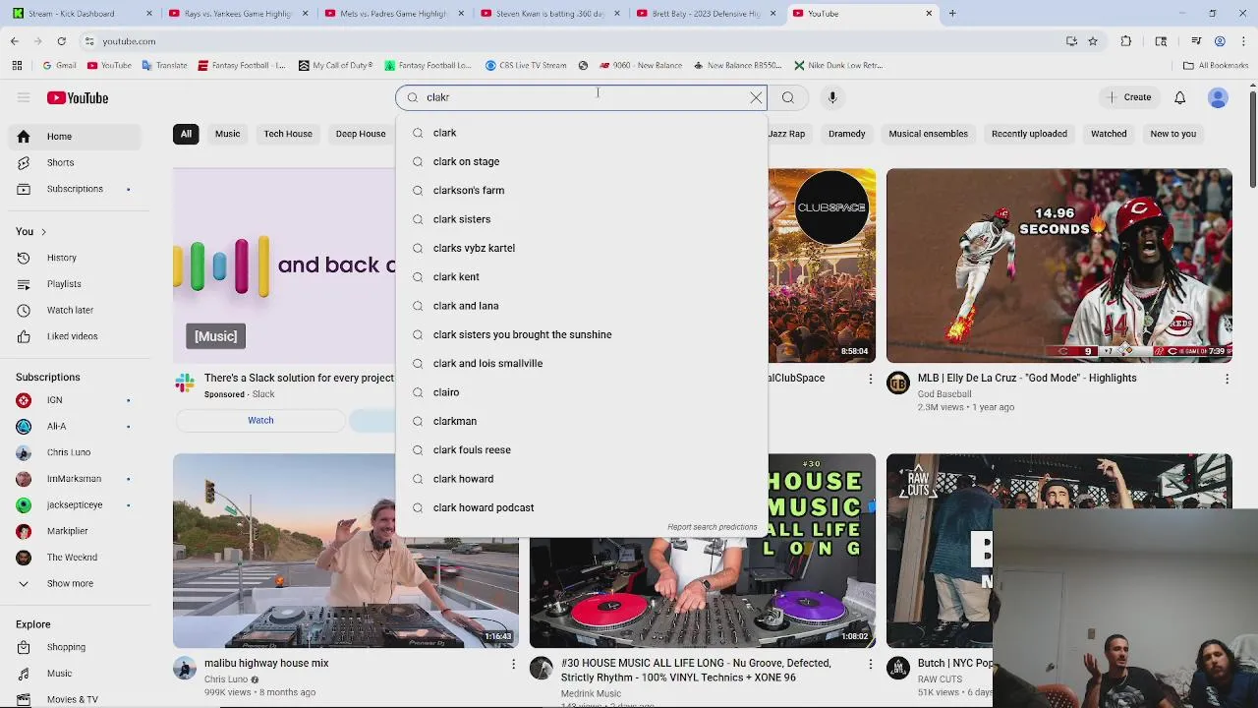Start voice search with the microphone icon
1258x708 pixels.
(832, 97)
